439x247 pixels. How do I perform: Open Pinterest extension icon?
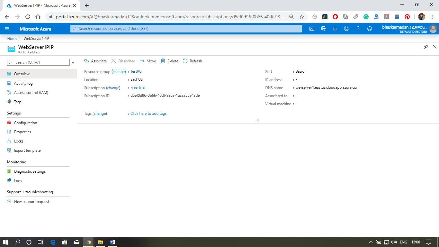[x=407, y=17]
